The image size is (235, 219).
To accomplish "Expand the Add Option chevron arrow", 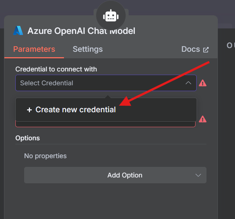I will (x=198, y=175).
